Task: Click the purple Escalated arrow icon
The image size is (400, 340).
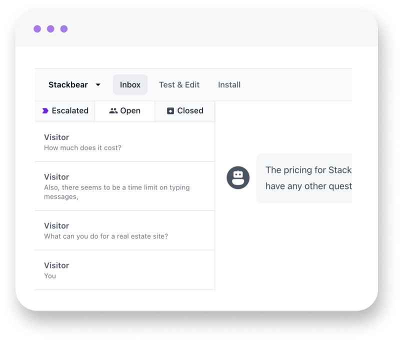Action: click(45, 110)
